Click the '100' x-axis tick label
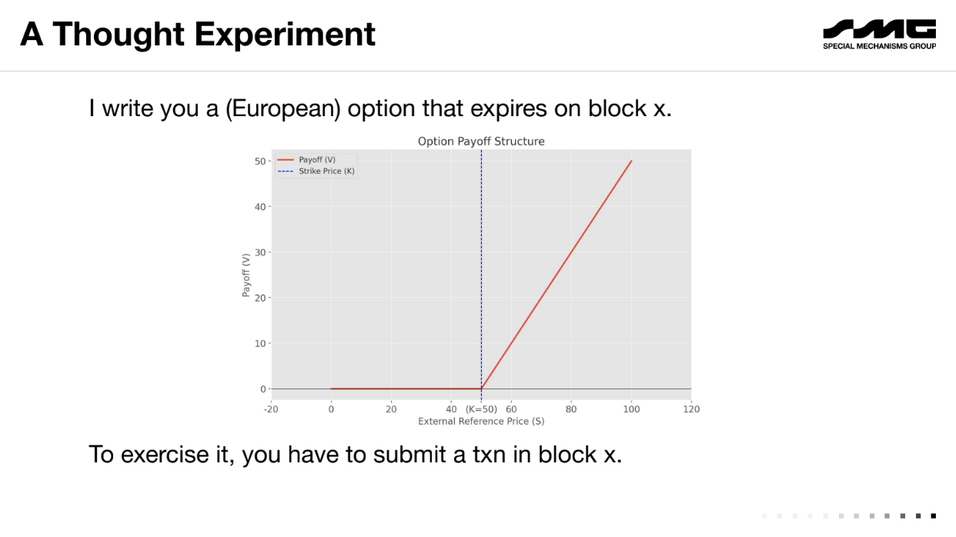Viewport: 956px width, 537px height. click(631, 409)
